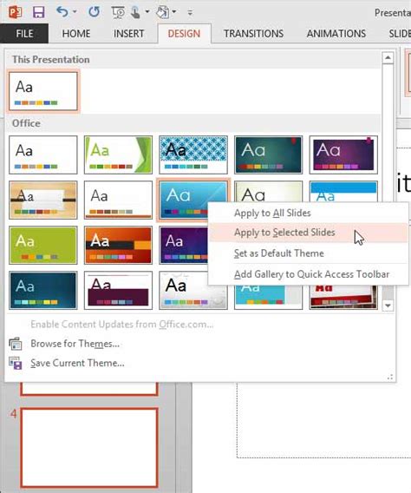Click the gallery resize grip handle
The image size is (411, 493).
click(390, 378)
